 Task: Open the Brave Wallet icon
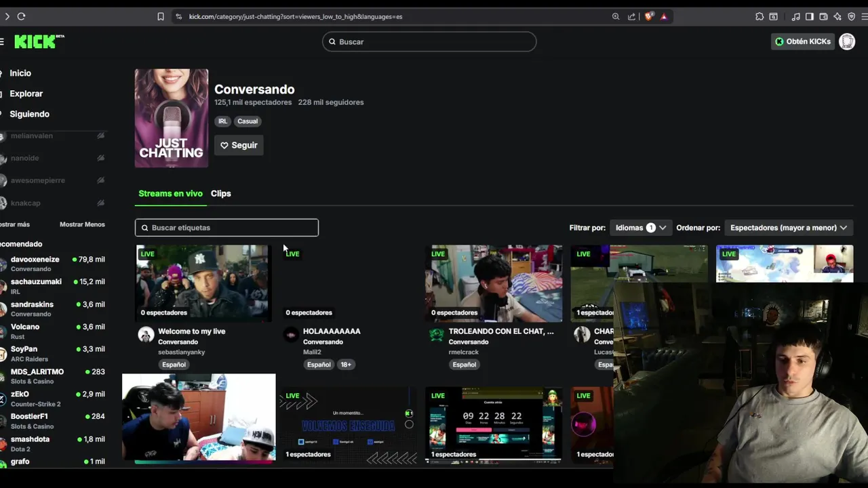(x=823, y=16)
